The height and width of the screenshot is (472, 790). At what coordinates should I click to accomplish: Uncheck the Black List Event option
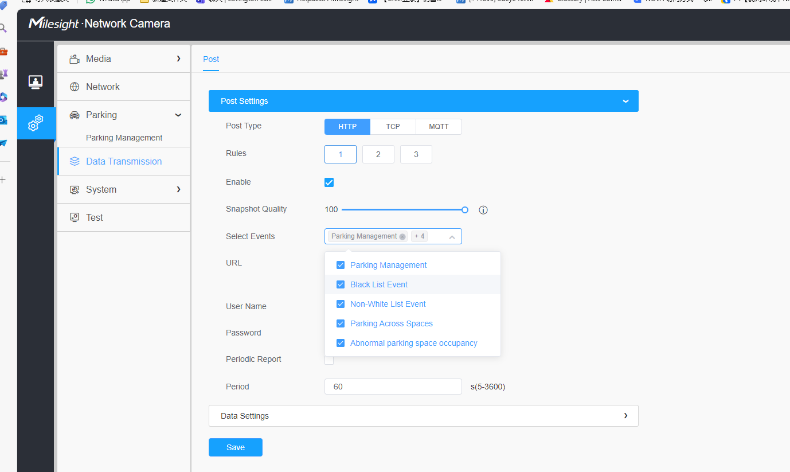pos(341,284)
